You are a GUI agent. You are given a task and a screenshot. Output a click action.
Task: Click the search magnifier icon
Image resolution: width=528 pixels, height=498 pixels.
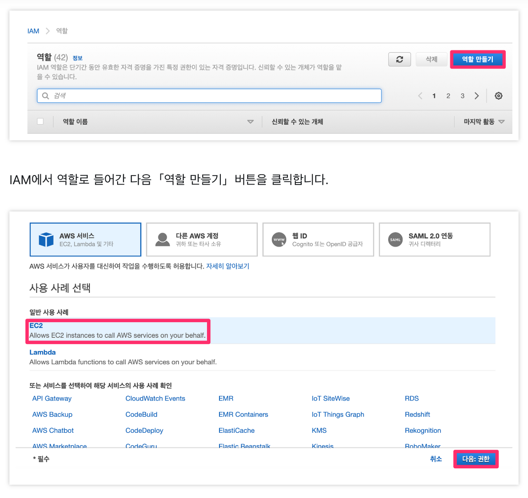[45, 96]
